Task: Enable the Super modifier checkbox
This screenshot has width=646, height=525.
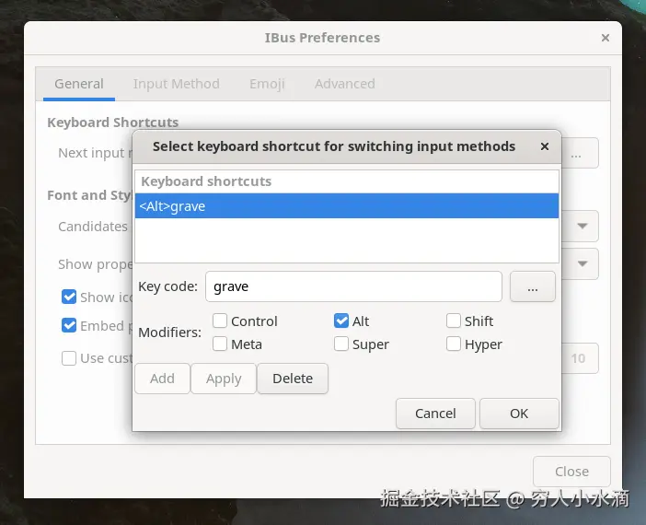Action: click(x=341, y=344)
